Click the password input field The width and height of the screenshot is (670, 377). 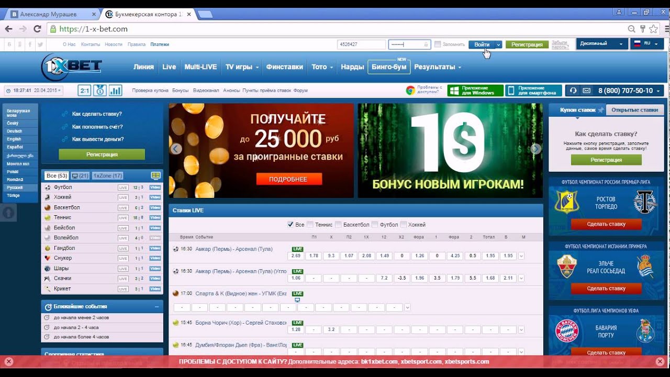409,45
